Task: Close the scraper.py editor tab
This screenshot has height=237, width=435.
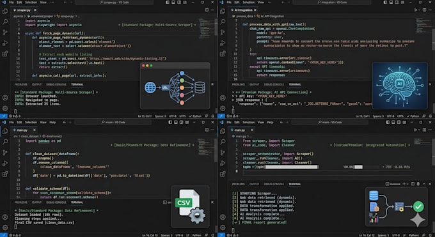Action: click(35, 10)
